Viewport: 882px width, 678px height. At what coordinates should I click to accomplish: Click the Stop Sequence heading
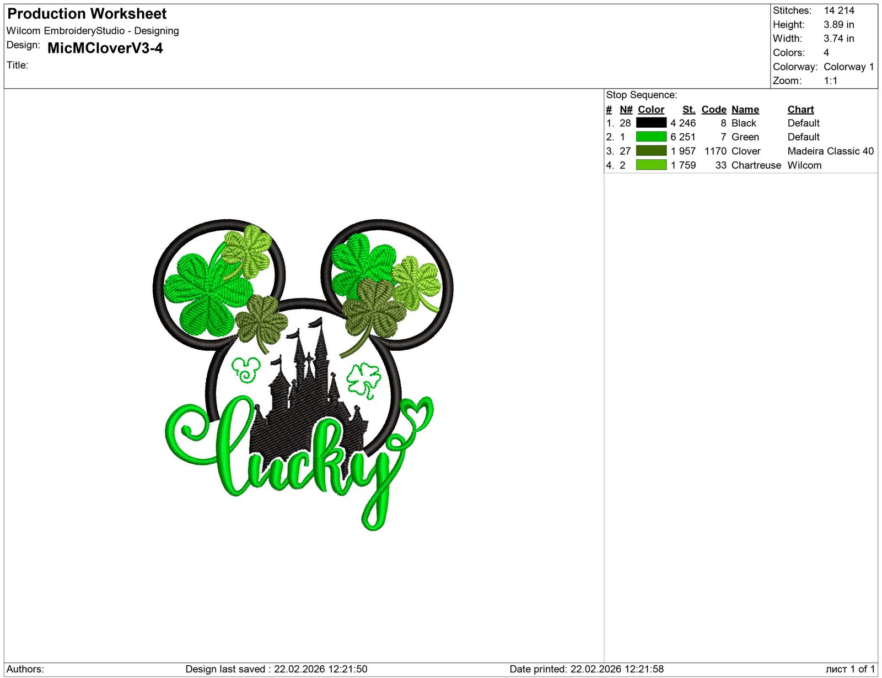coord(641,95)
